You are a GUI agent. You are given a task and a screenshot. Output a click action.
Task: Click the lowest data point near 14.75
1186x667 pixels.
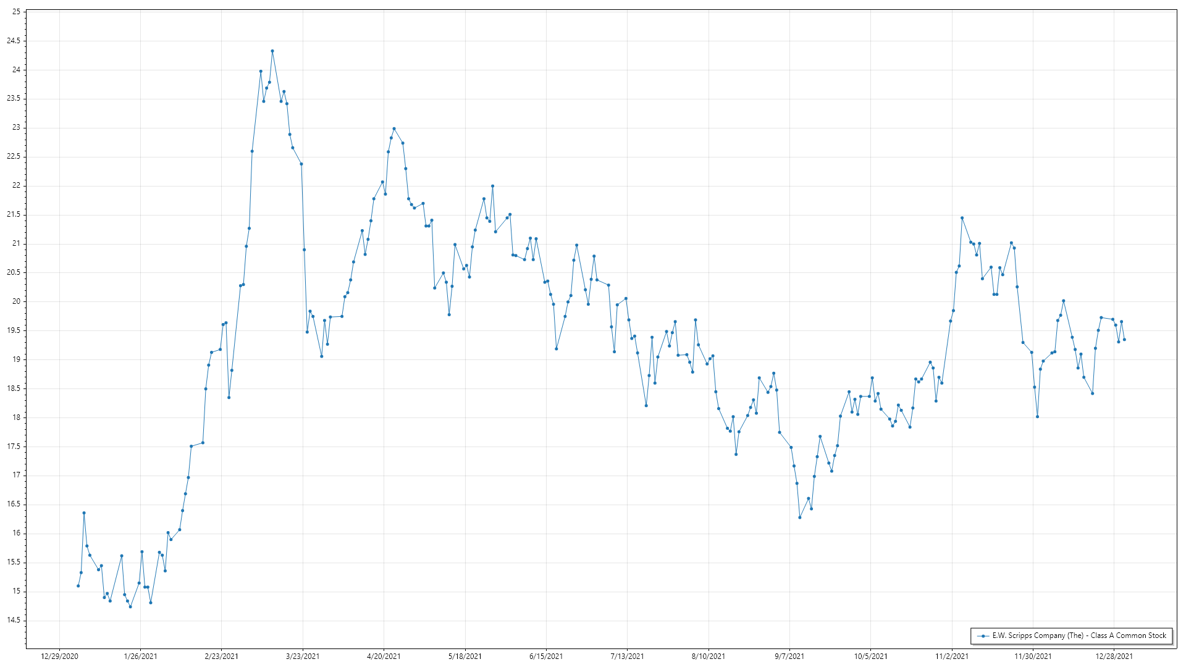(130, 606)
